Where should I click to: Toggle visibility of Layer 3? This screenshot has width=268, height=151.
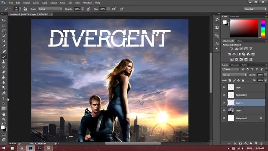pyautogui.click(x=224, y=103)
